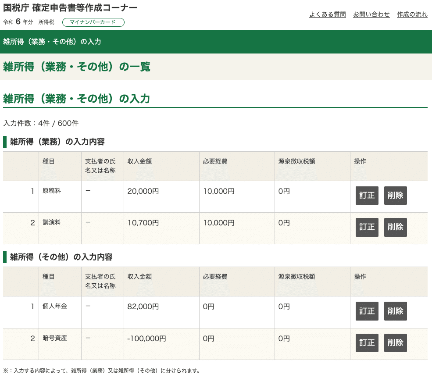432x378 pixels.
Task: 暗号資産の行を削除する
Action: coord(395,343)
